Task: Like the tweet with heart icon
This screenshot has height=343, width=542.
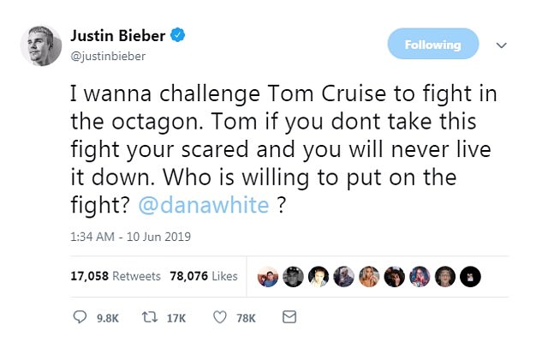Action: (x=219, y=318)
